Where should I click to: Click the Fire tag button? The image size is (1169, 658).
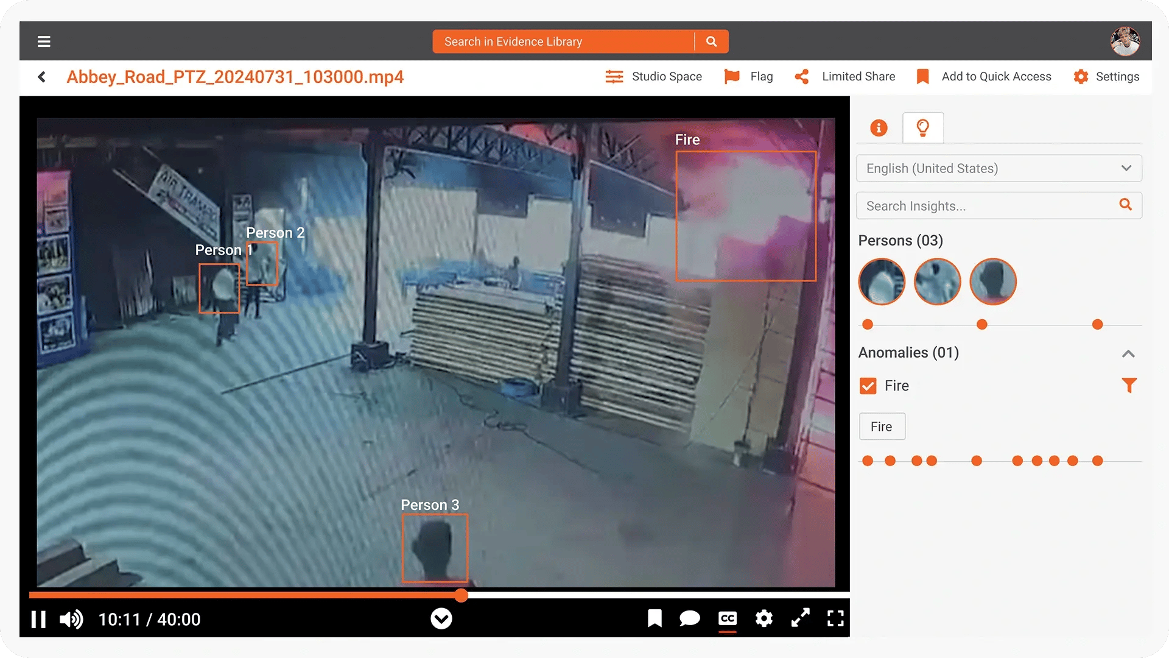pos(882,426)
